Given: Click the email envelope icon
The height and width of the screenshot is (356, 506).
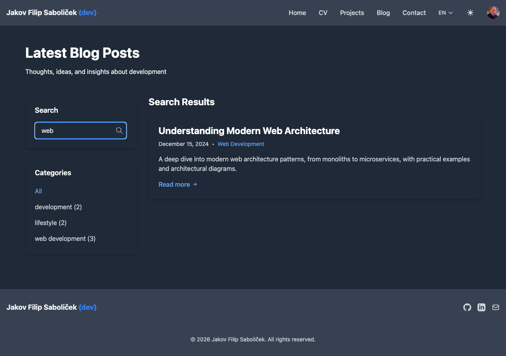Looking at the screenshot, I should click(x=496, y=307).
